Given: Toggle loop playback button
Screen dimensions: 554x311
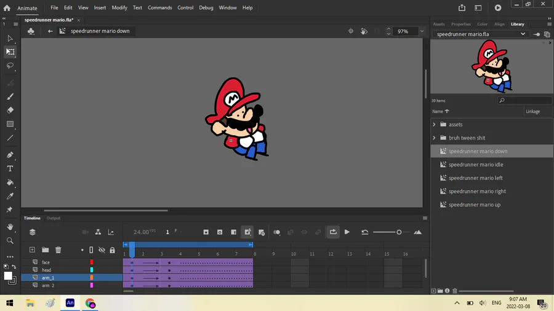Looking at the screenshot, I should point(333,232).
